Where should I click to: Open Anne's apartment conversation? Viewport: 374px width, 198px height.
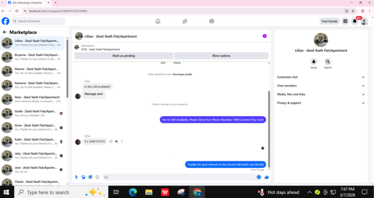pyautogui.click(x=32, y=127)
